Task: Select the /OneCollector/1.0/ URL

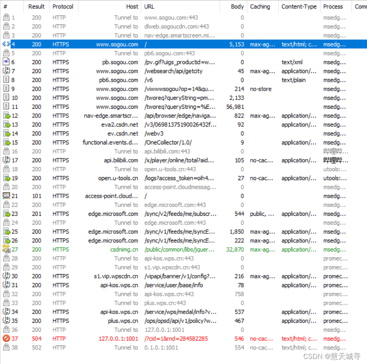Action: click(168, 142)
